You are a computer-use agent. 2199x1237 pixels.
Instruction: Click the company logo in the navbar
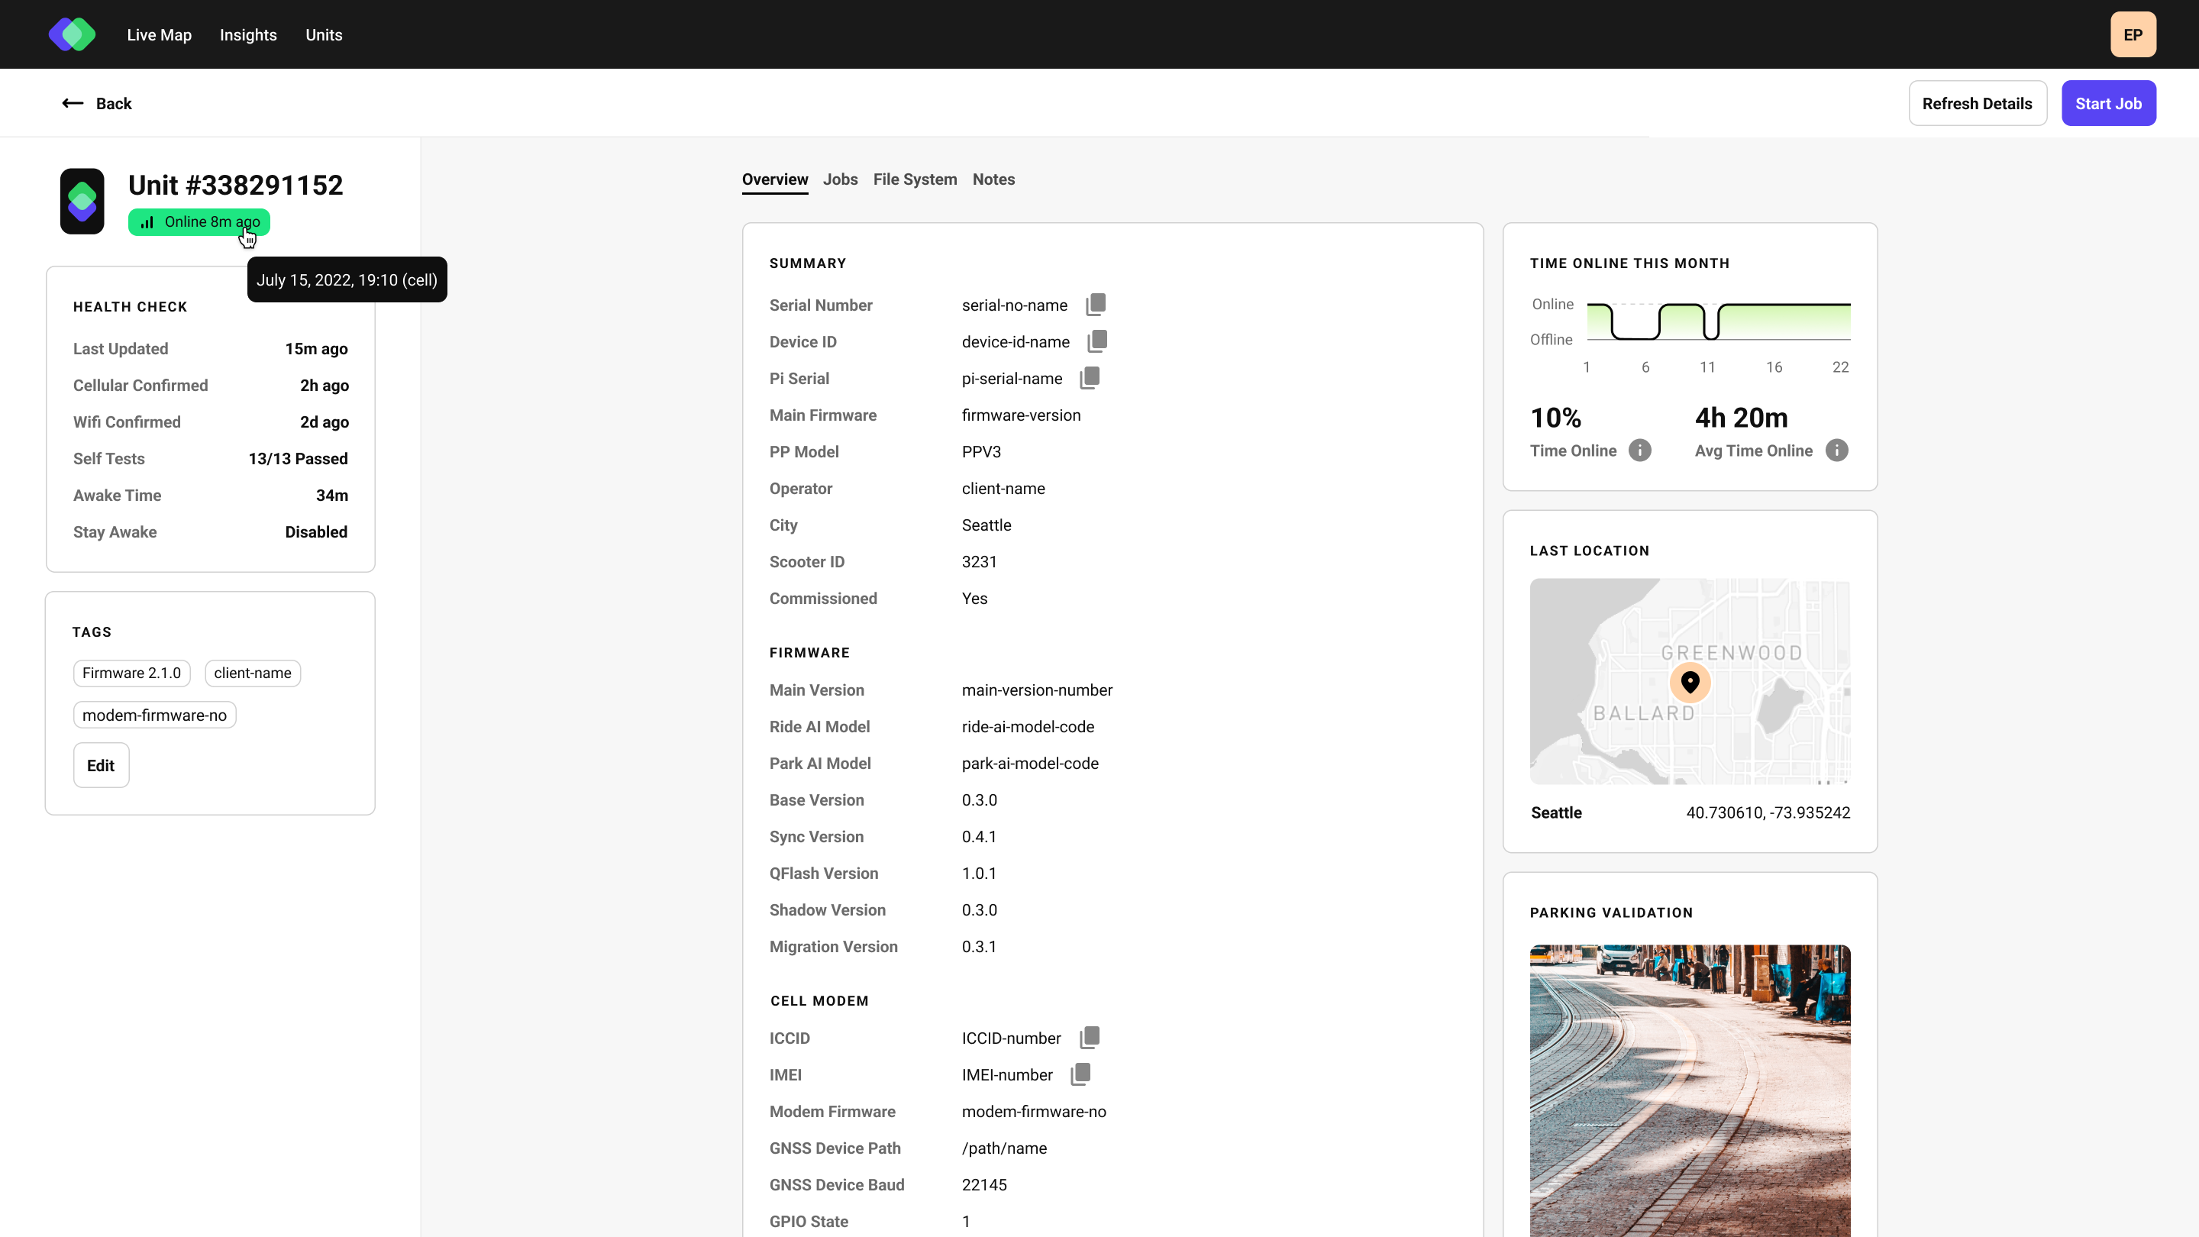point(72,34)
